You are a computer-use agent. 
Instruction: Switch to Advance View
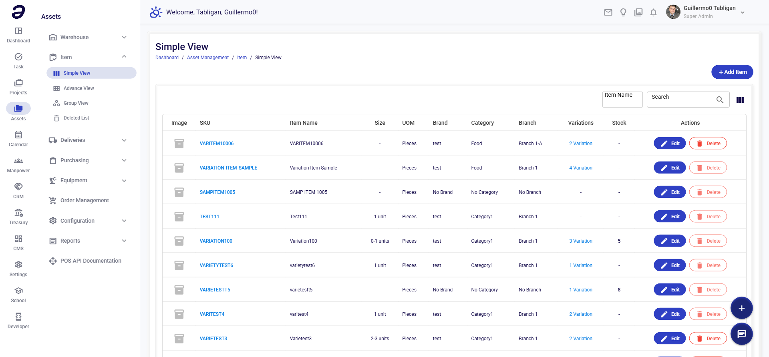point(79,88)
